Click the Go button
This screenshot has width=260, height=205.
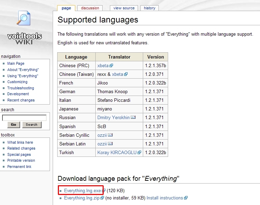14,125
